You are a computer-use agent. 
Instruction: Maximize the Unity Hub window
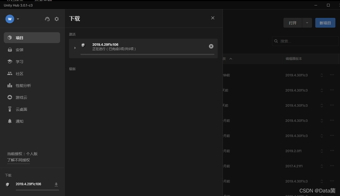coord(328,5)
